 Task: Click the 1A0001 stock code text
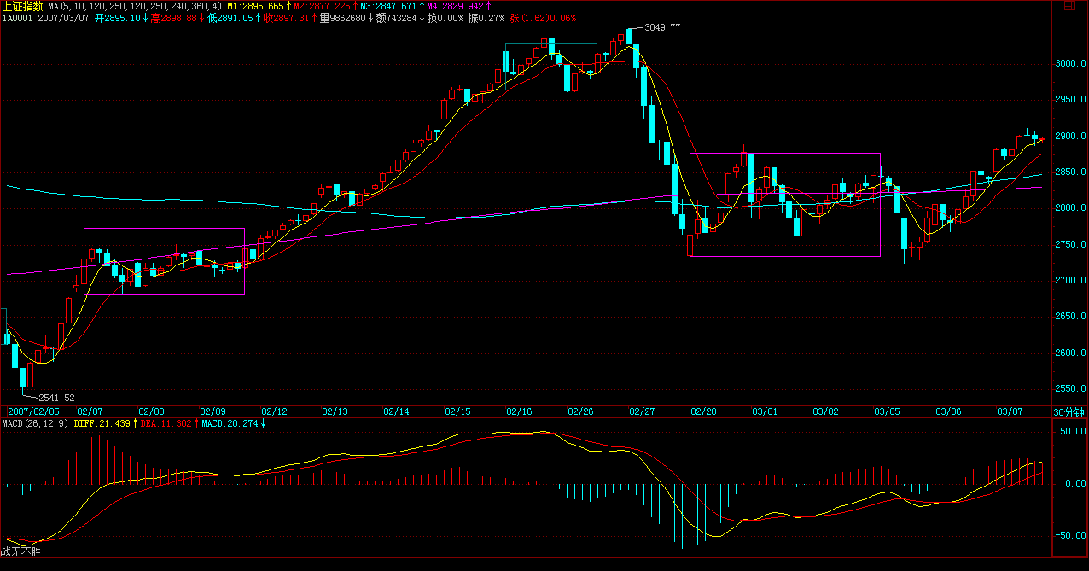click(17, 18)
